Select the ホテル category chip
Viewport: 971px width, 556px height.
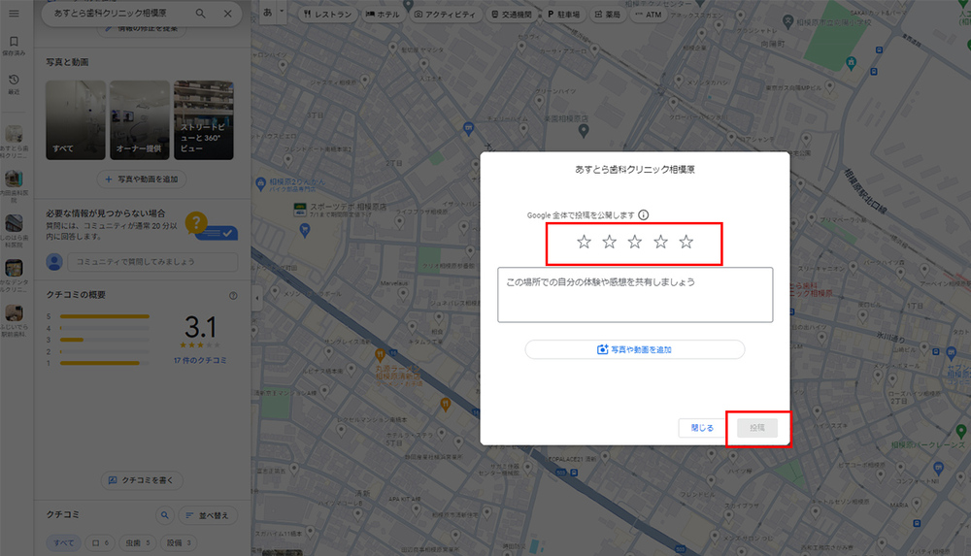click(383, 16)
